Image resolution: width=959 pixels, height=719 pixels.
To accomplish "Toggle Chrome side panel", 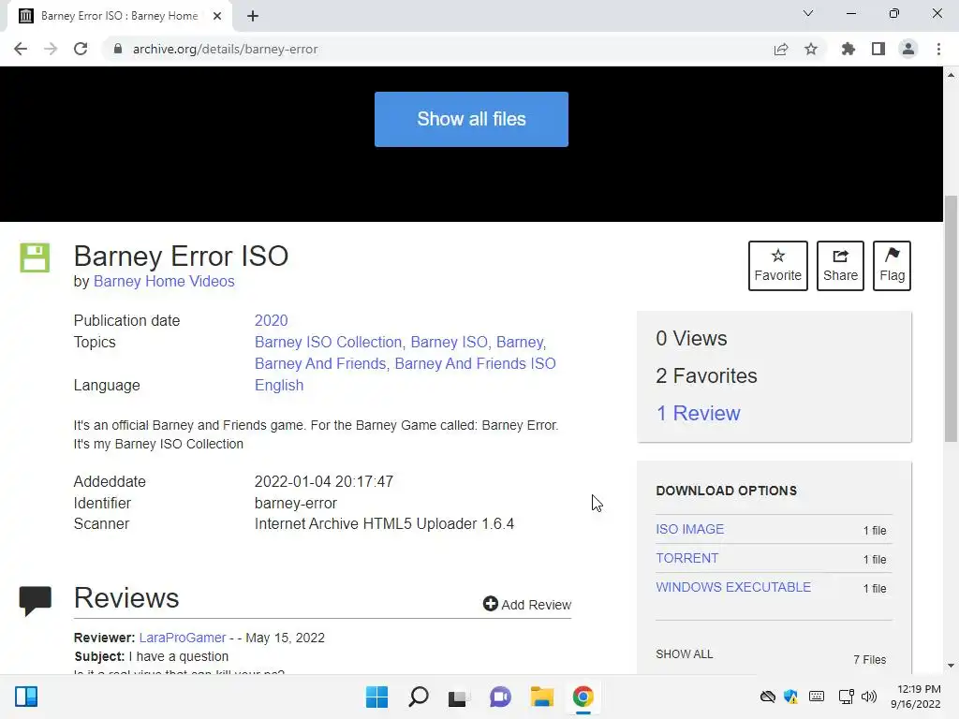I will tap(878, 49).
